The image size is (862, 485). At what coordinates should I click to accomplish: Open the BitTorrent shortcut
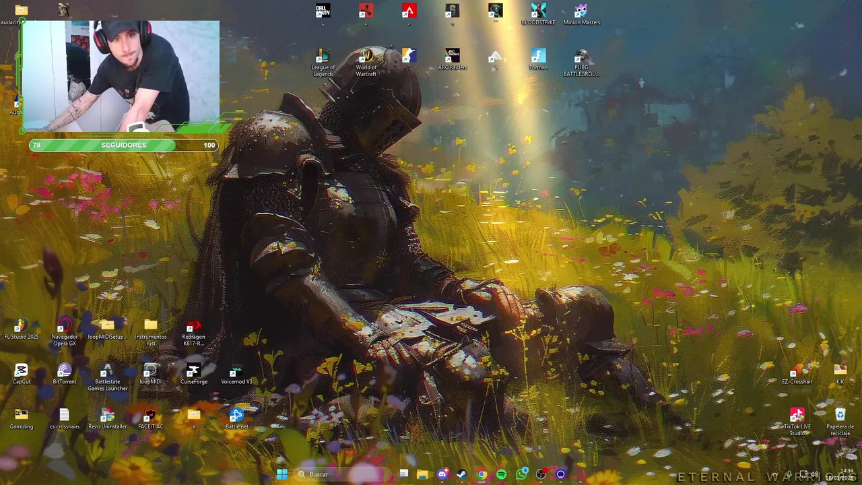point(65,374)
